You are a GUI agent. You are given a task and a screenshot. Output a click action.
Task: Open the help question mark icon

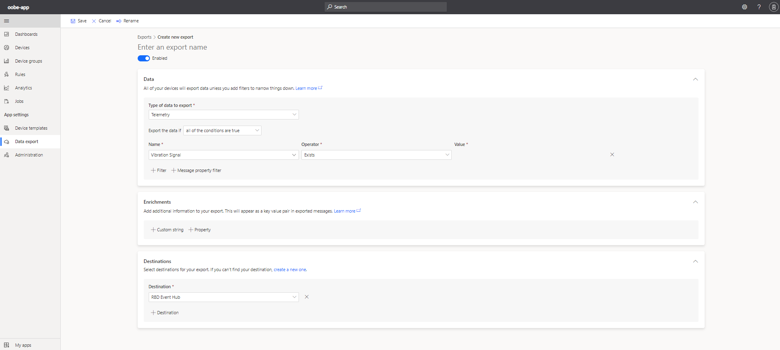tap(759, 7)
